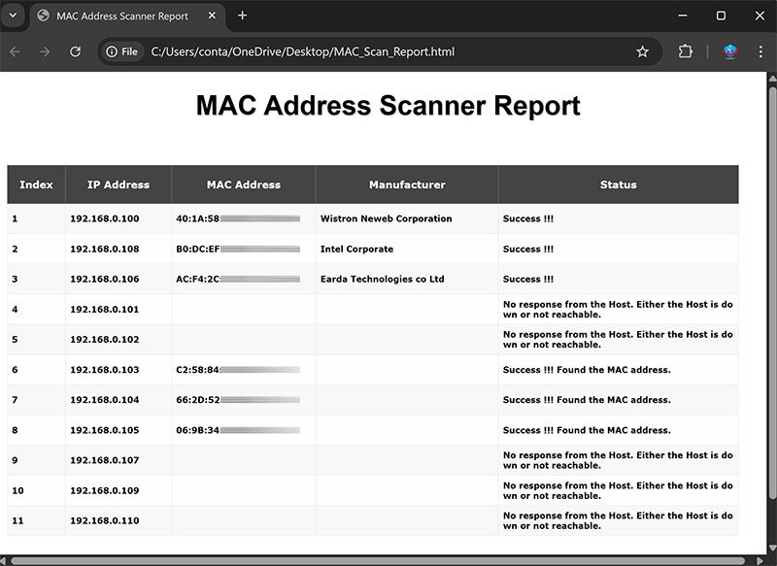The image size is (777, 566).
Task: Close the MAC Address Scanner Report tab
Action: coord(209,16)
